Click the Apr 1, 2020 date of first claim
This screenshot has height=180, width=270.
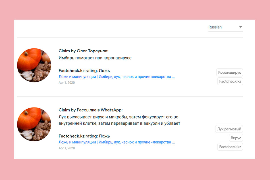pyautogui.click(x=67, y=83)
